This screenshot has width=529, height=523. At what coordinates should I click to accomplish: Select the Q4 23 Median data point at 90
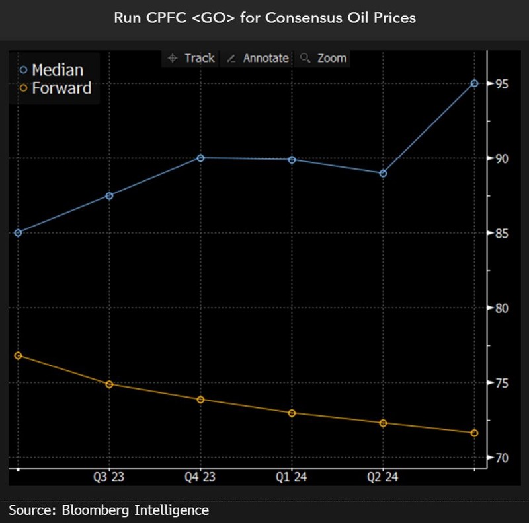202,158
